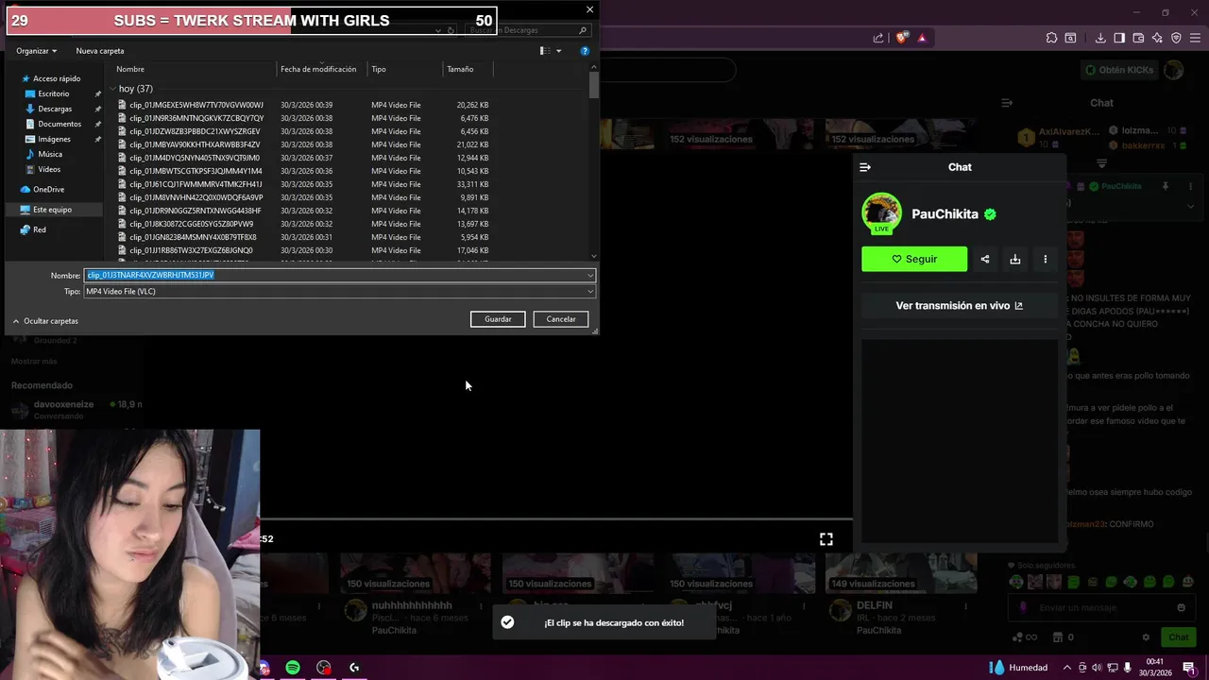
Task: Select Este equipo in the navigation pane
Action: click(x=52, y=210)
